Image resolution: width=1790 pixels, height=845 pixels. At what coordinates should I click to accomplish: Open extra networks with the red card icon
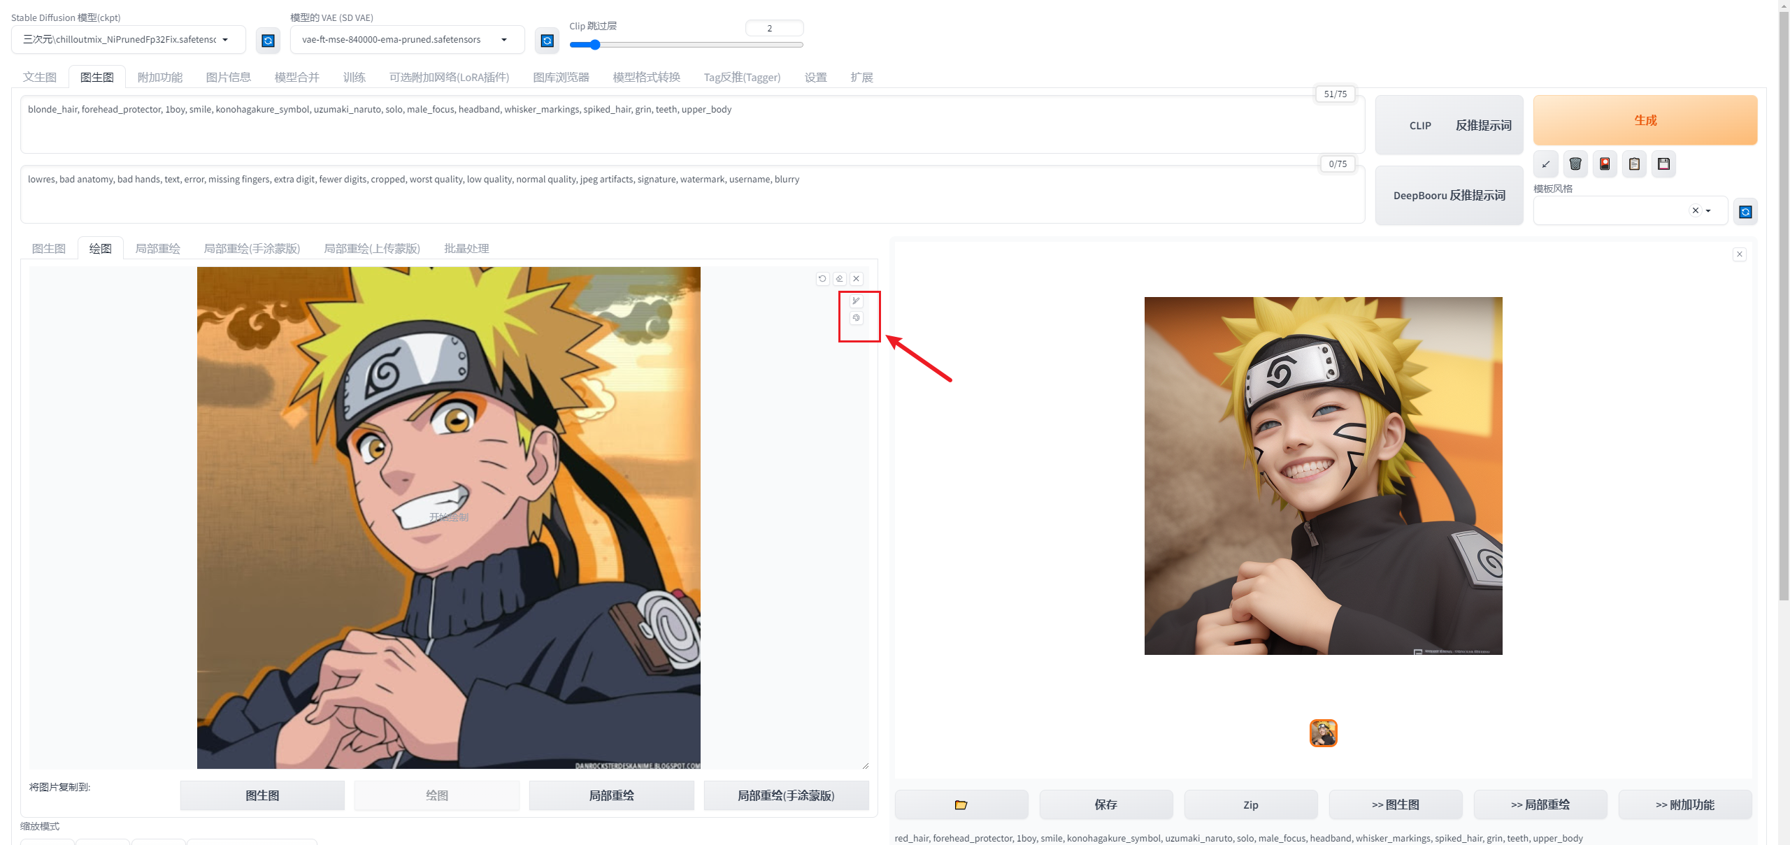coord(1605,164)
